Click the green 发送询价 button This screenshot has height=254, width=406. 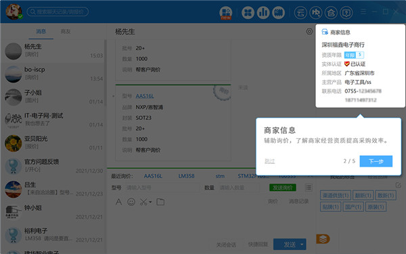[282, 188]
